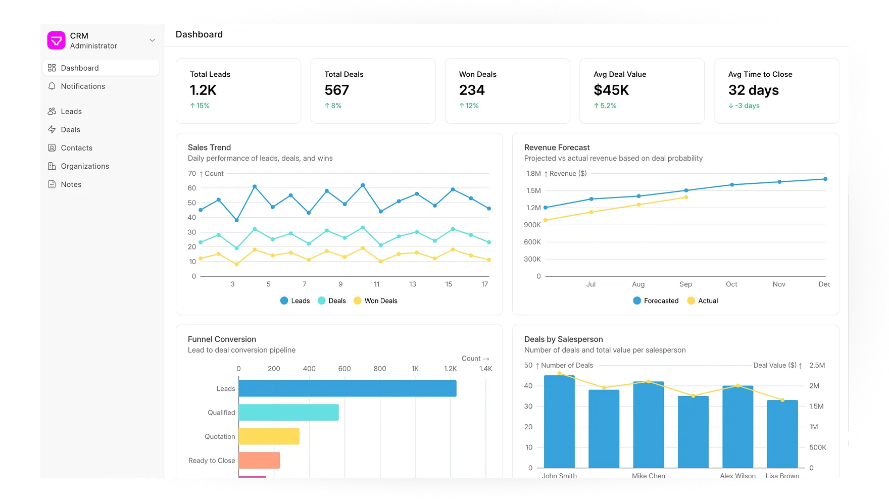Click the cyan Deals legend color swatch
This screenshot has height=501, width=889.
pos(321,300)
